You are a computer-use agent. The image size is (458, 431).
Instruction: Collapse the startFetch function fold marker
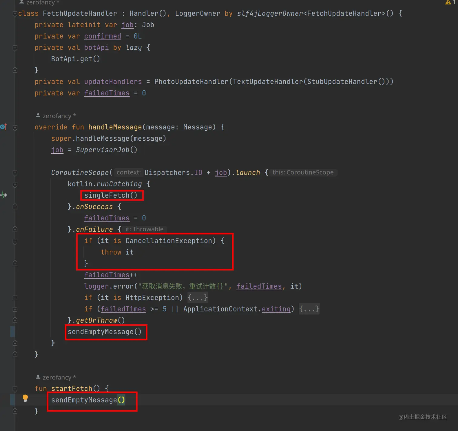coord(15,389)
